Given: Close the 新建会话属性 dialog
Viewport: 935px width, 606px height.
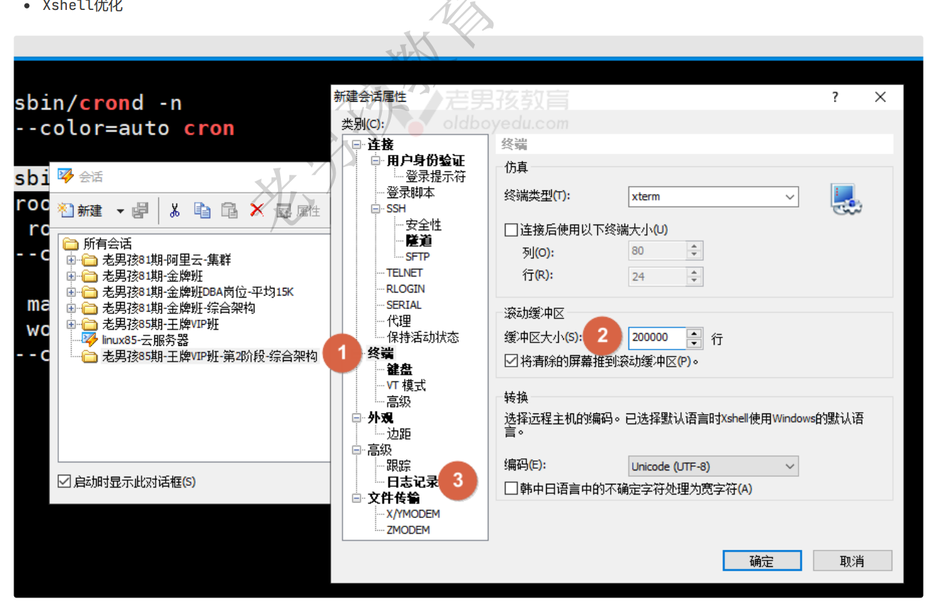Looking at the screenshot, I should 880,97.
